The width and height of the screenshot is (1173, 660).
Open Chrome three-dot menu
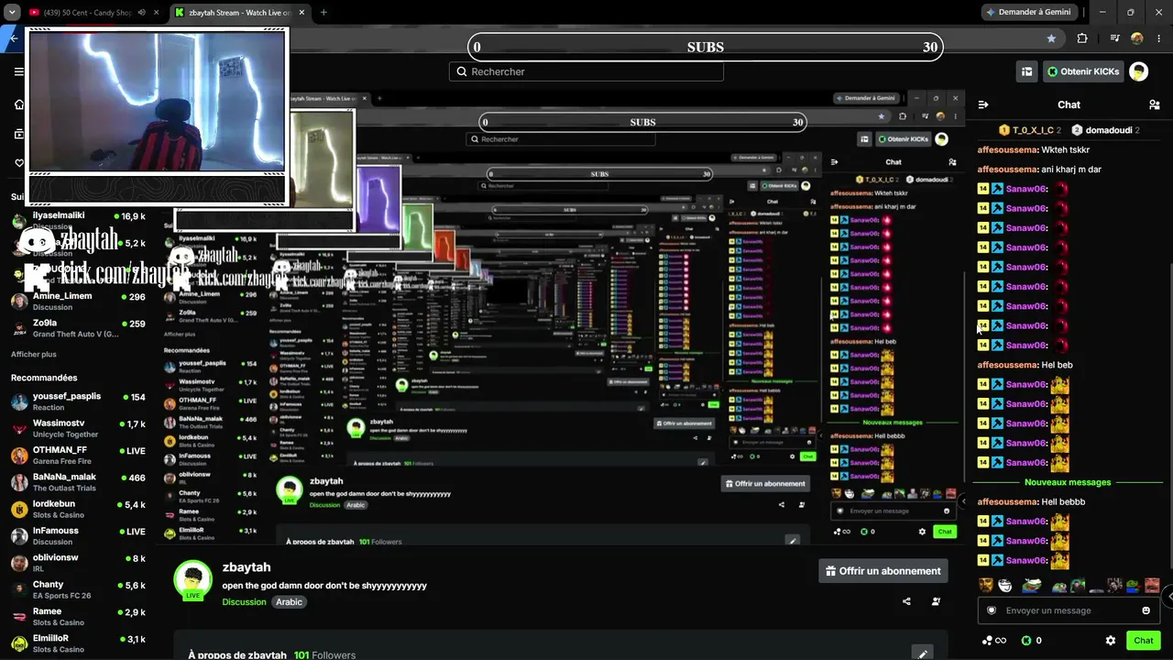[1159, 38]
